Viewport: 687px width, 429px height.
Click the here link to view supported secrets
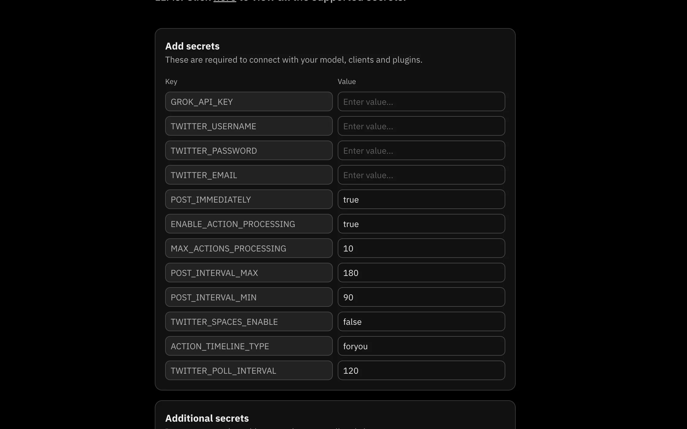coord(224,1)
